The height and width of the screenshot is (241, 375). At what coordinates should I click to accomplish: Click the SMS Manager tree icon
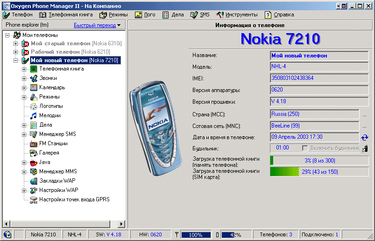click(34, 134)
